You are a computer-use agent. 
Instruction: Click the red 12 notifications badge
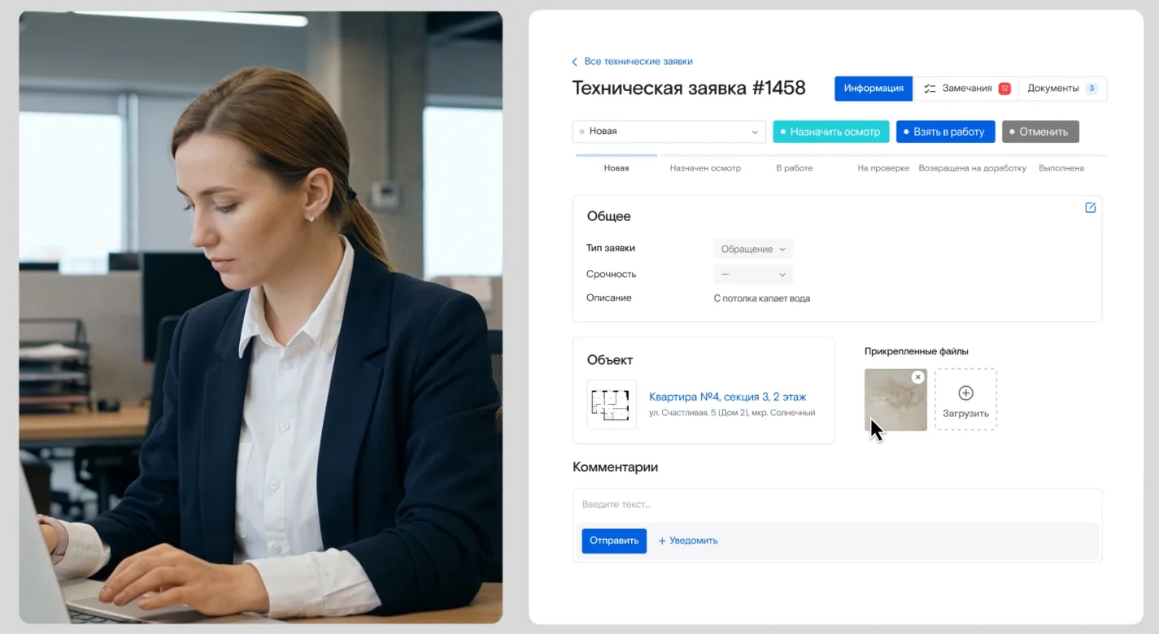point(1004,89)
